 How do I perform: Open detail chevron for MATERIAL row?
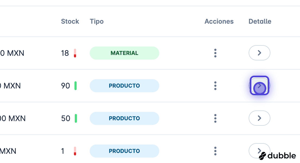(x=260, y=53)
